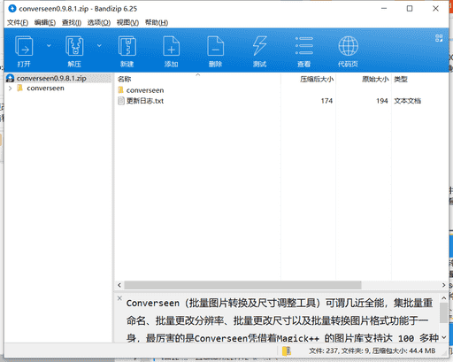Screen dimensions: 453x362
Task: Click the converseen folder icon in the file list
Action: point(120,89)
